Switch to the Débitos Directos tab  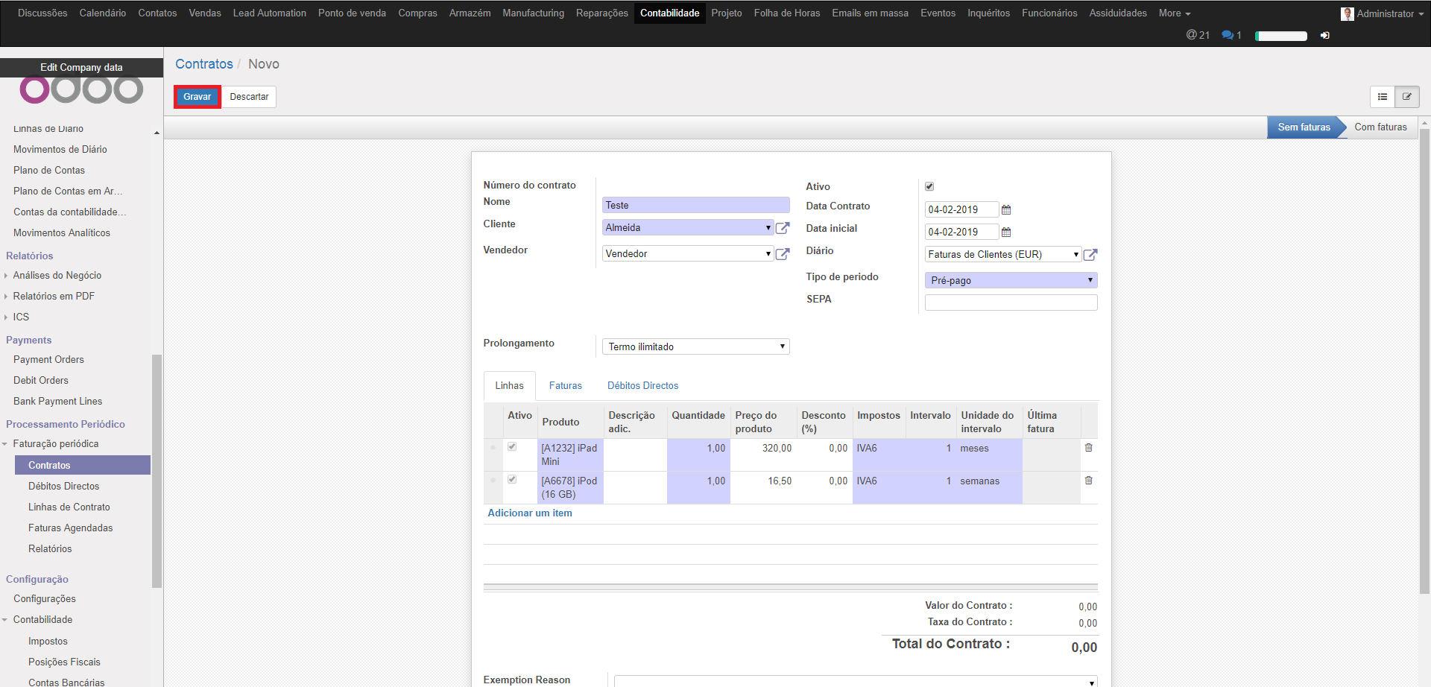[642, 386]
